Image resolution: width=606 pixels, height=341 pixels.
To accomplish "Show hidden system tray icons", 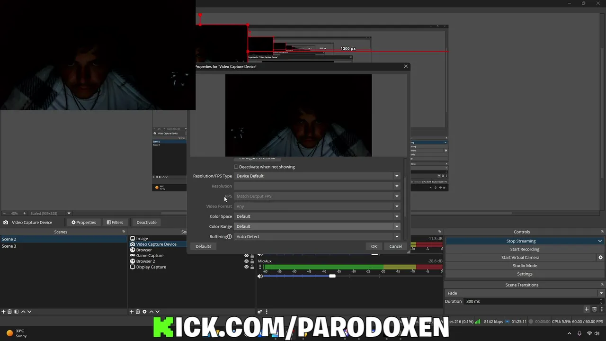I will click(x=570, y=333).
